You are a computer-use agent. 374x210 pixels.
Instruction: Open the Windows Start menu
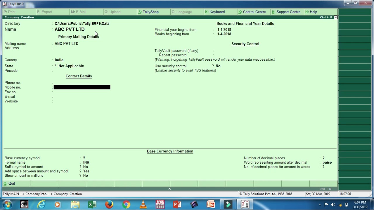coord(7,204)
